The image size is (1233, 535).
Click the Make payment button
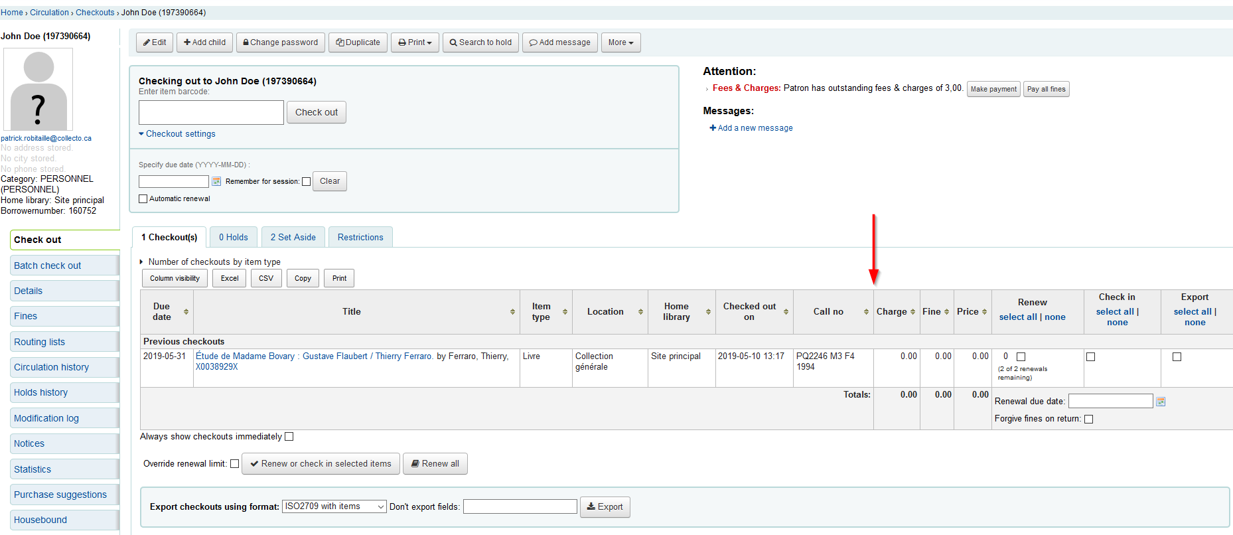click(993, 89)
